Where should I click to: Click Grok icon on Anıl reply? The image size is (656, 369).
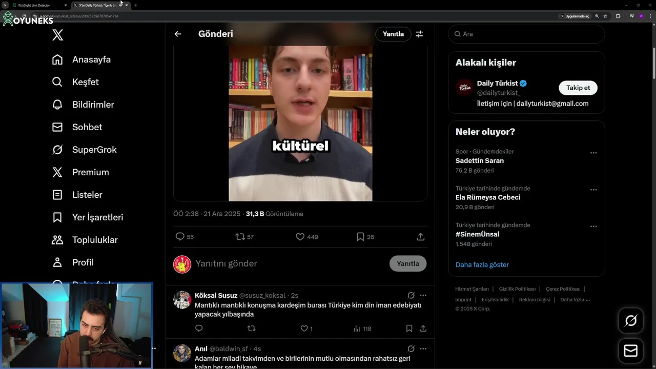(x=411, y=348)
